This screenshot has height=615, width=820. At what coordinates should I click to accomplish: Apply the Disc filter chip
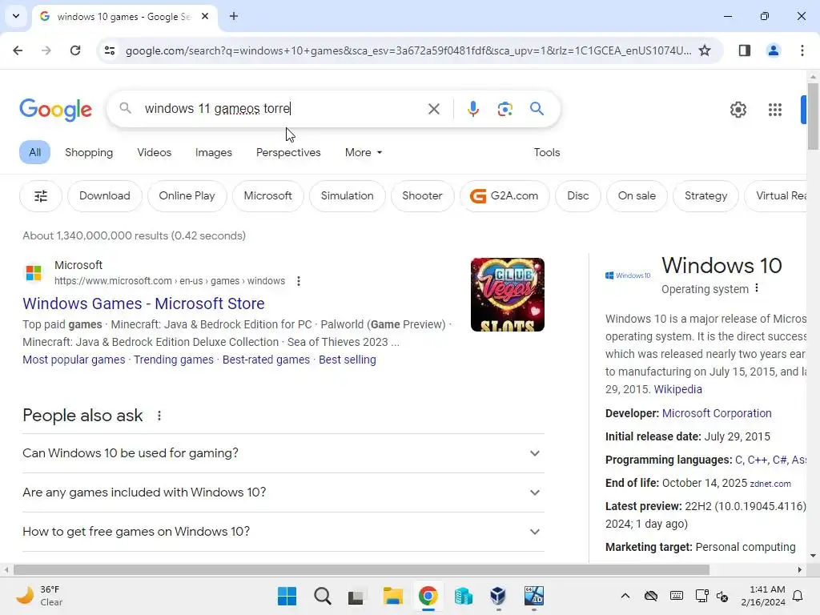578,196
